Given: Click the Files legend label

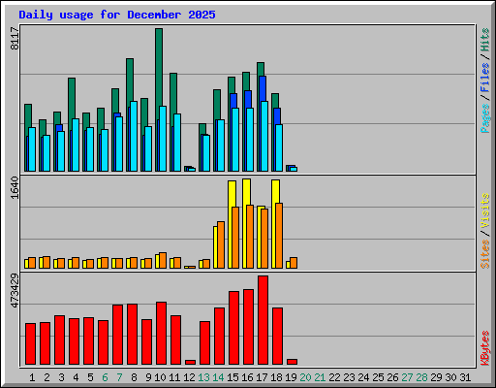Looking at the screenshot, I should [x=484, y=78].
